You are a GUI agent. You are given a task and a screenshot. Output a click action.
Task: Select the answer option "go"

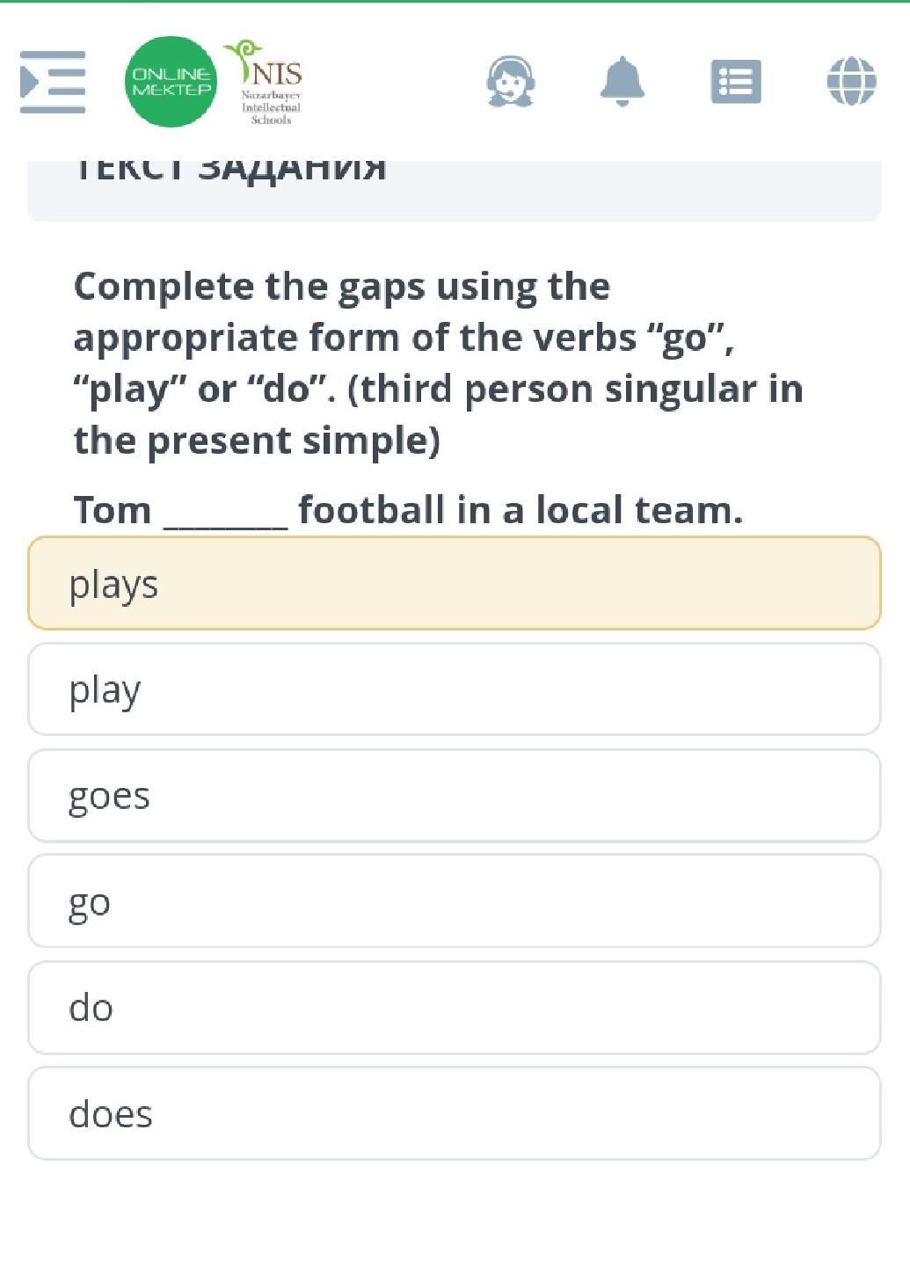(454, 901)
